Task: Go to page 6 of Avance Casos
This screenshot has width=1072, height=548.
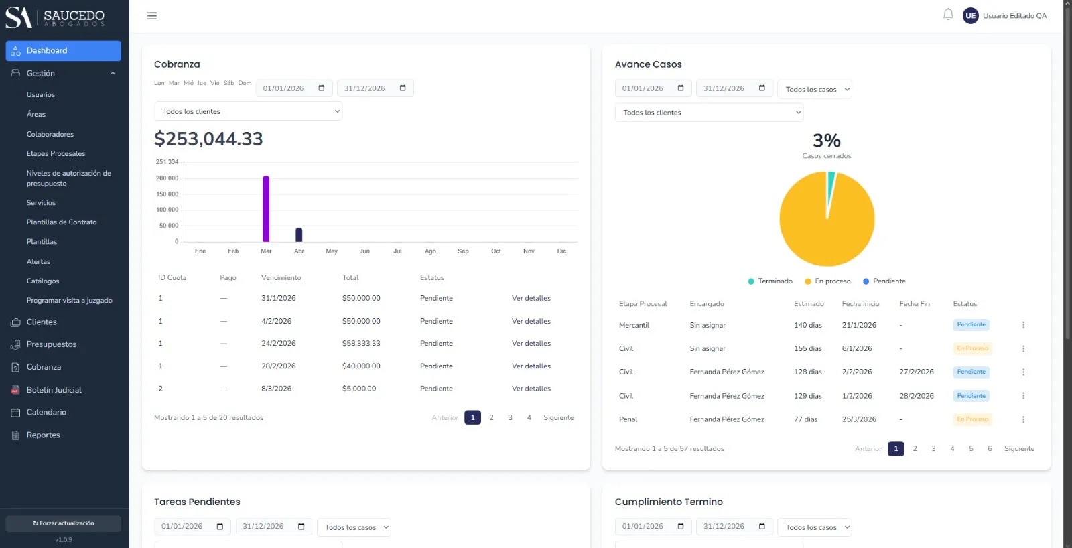Action: click(x=990, y=449)
